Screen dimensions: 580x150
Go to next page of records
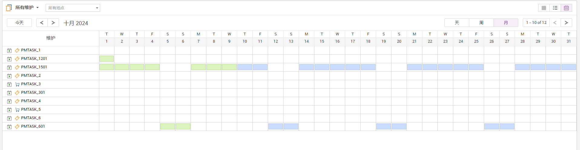[566, 23]
